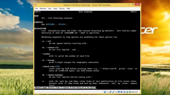The image size is (170, 95).
Task: Minimize the VirtualBox window
Action: (129, 5)
